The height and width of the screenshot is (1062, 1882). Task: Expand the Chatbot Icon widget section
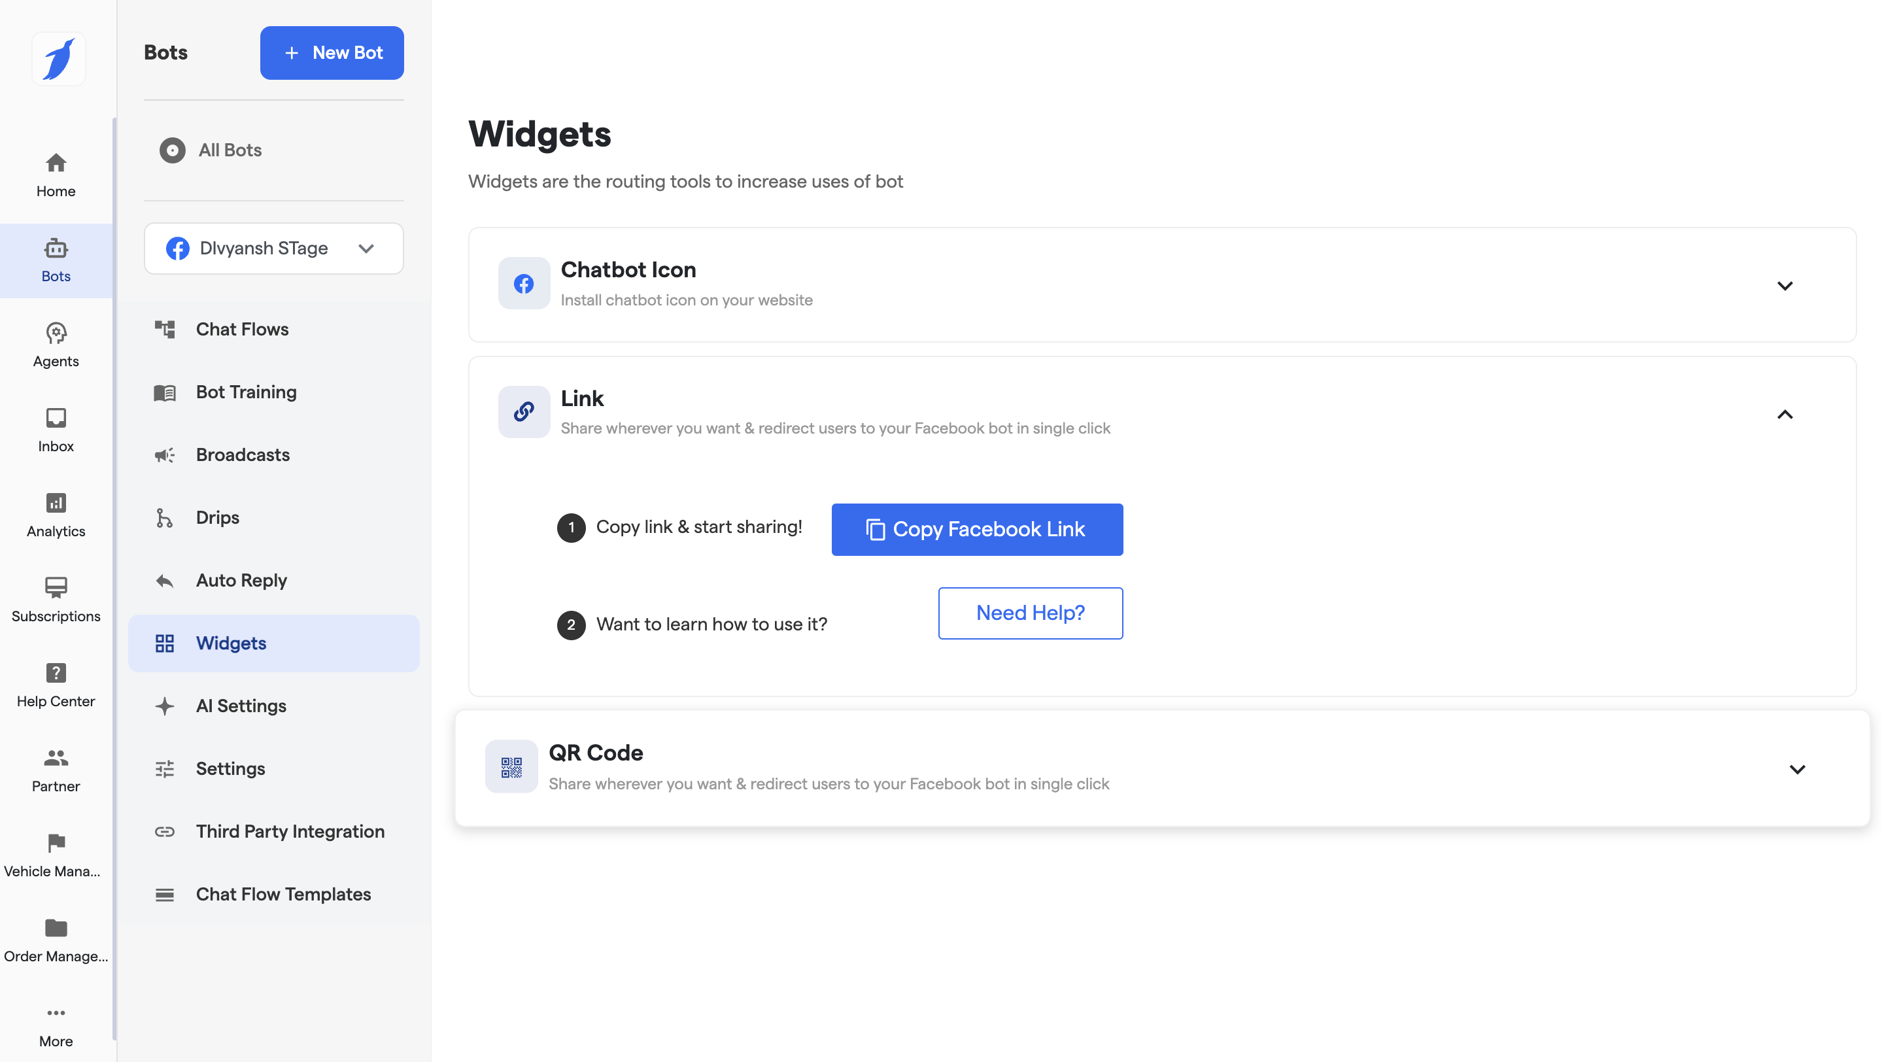(x=1784, y=286)
